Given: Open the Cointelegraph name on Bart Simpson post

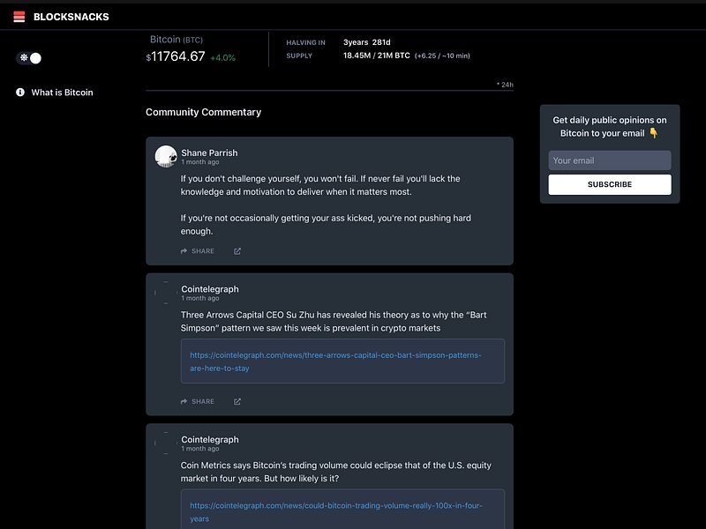Looking at the screenshot, I should 210,289.
